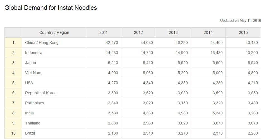Select the 2015 column header
264x139 pixels.
[x=243, y=32]
